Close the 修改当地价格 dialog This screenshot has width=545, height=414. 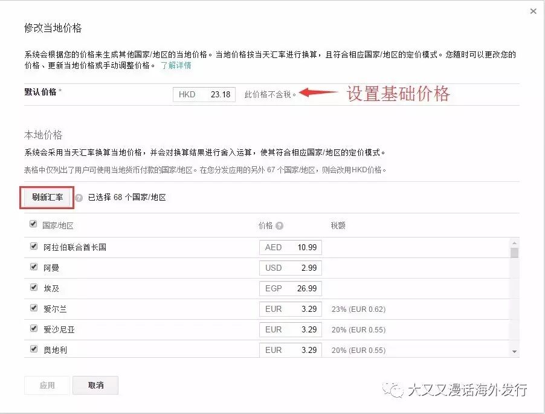pos(534,11)
